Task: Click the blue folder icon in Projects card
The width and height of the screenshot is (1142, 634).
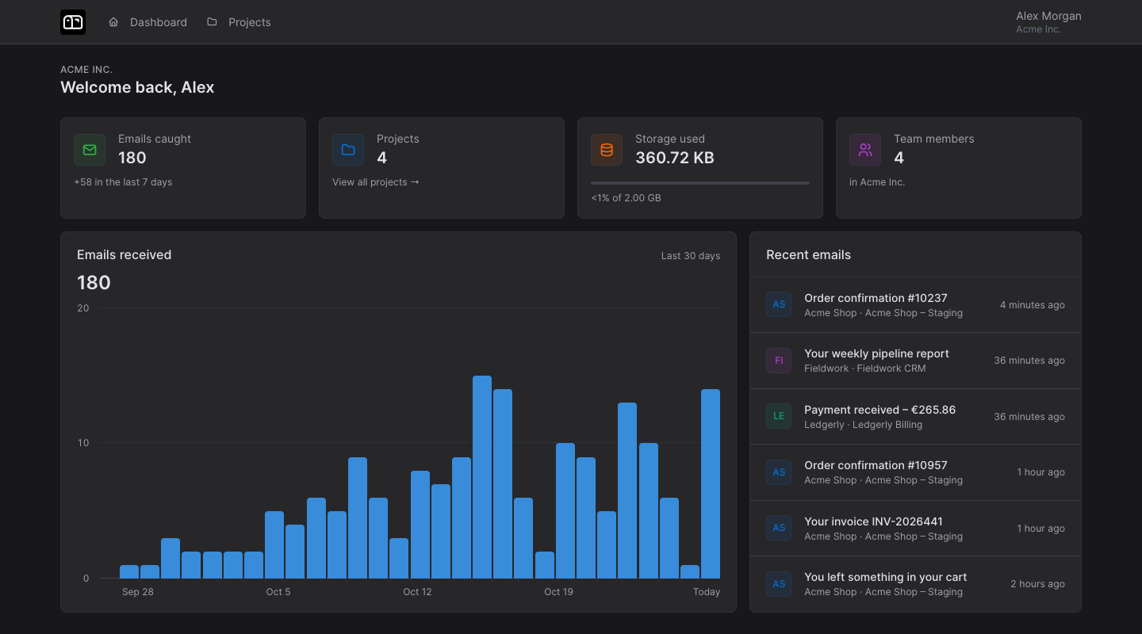Action: [x=348, y=150]
